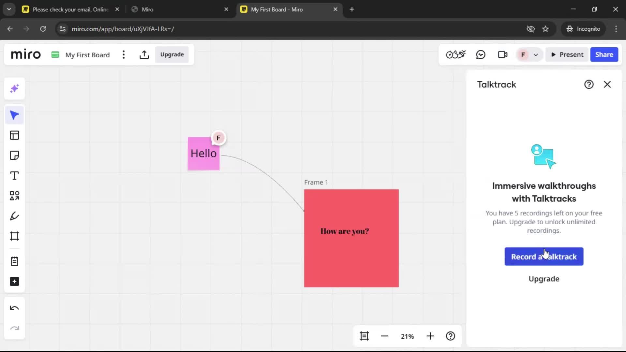Open more apps plus button
Viewport: 626px width, 352px height.
pos(14,282)
